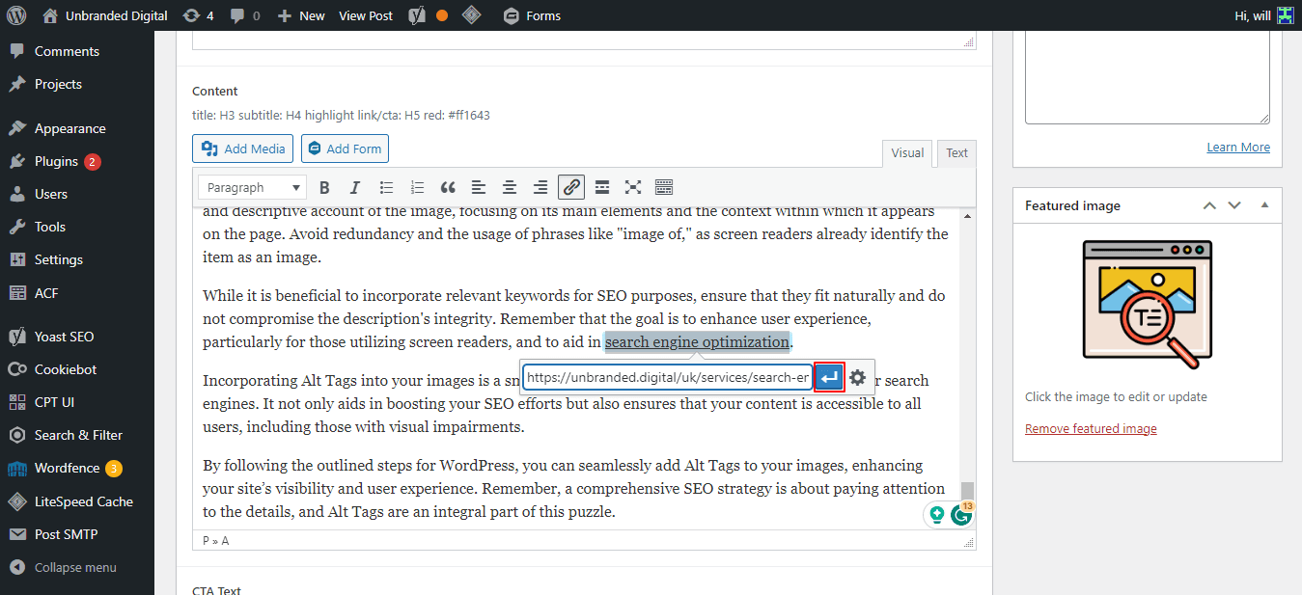
Task: Toggle the editor toolbar (kitchen sink)
Action: point(664,187)
